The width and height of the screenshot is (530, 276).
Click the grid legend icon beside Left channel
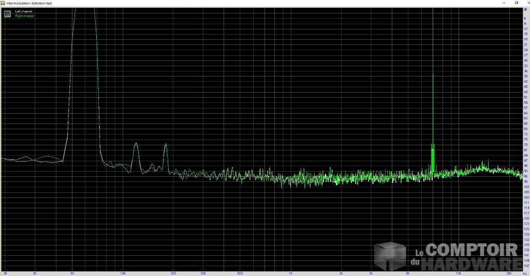coord(7,13)
